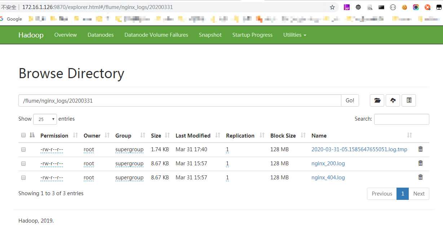Sort table by Group column arrows
443x233 pixels.
(x=143, y=135)
